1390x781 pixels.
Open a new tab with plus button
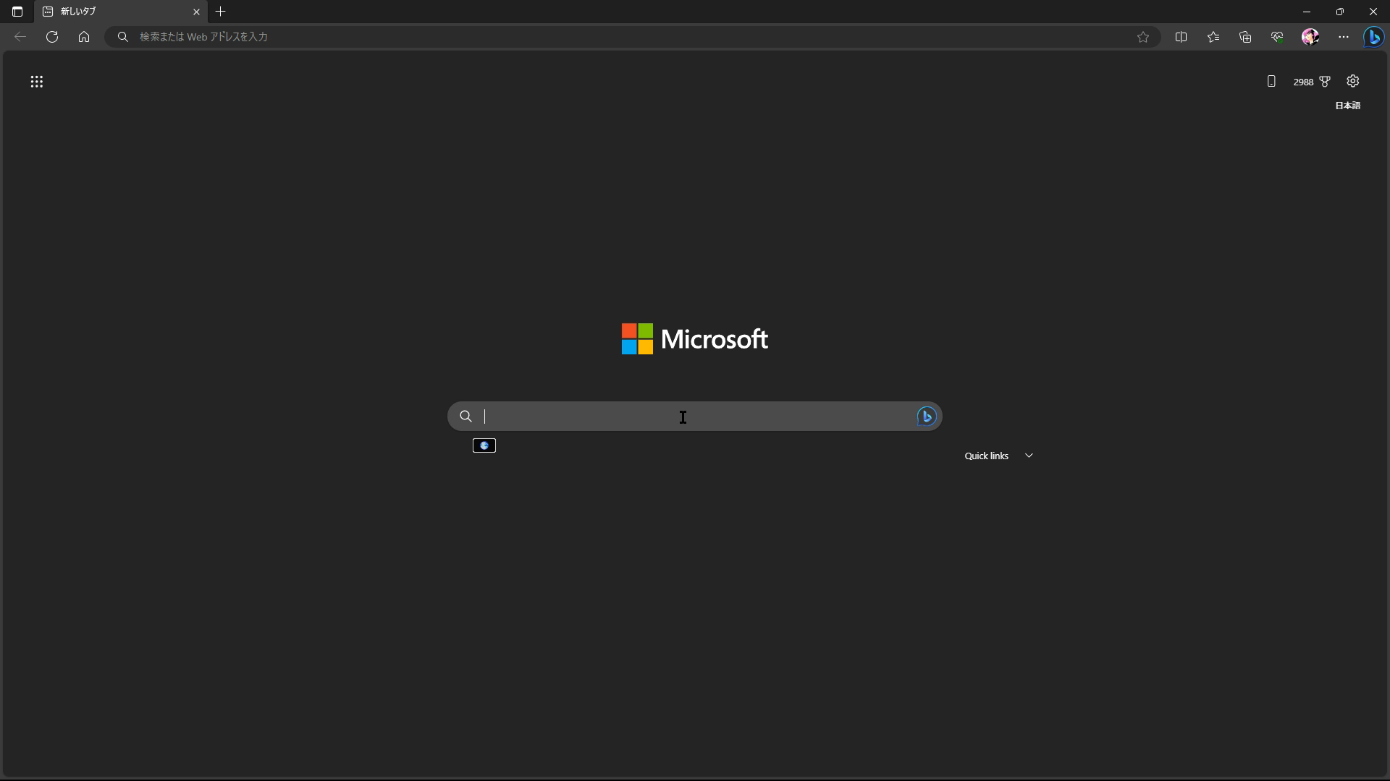(221, 12)
